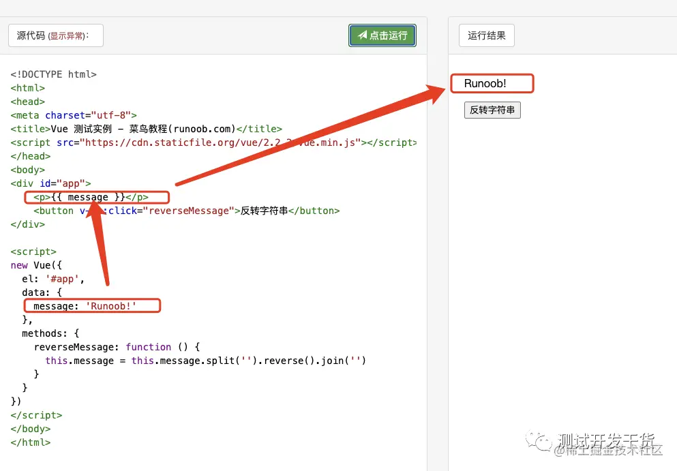Screen dimensions: 677x471
Task: Click the closing </script> tag line
Action: [36, 415]
